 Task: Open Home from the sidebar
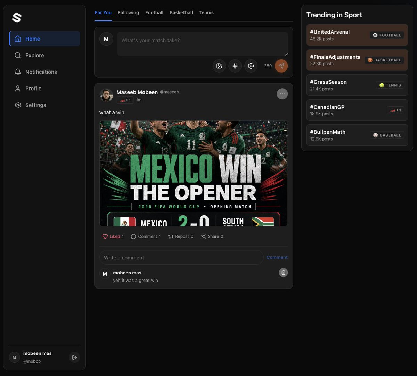[x=44, y=39]
